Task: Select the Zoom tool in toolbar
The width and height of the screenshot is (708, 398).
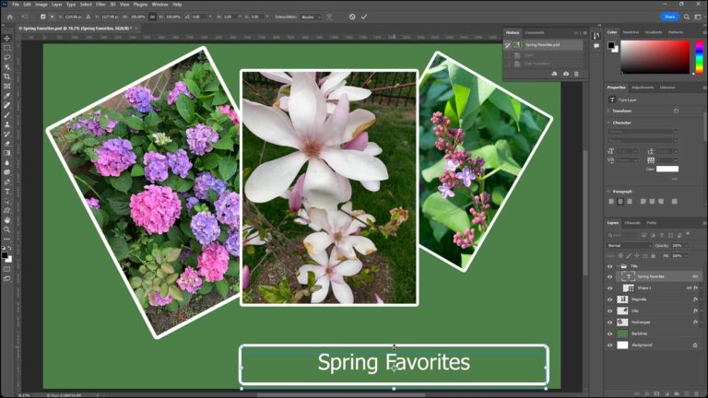Action: tap(6, 229)
